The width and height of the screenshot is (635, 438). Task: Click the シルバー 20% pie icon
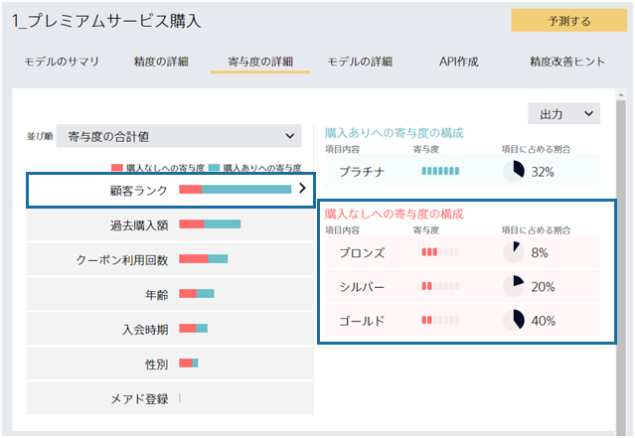(x=514, y=286)
